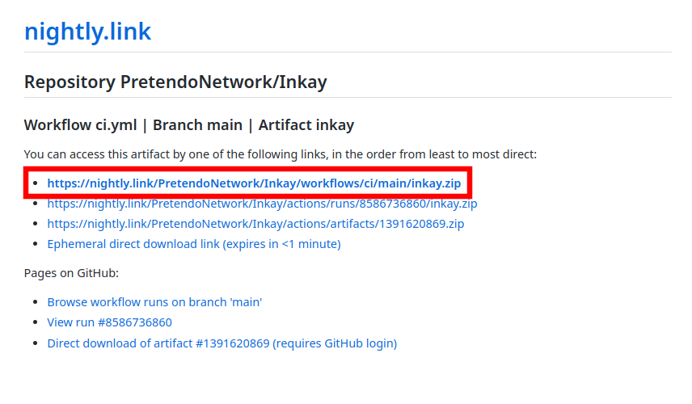Image resolution: width=692 pixels, height=404 pixels.
Task: Open the workflows/ci/main/inkay.zip link
Action: [254, 183]
